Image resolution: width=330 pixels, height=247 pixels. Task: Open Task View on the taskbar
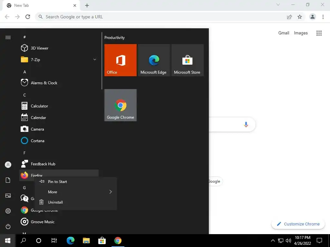[x=54, y=241]
